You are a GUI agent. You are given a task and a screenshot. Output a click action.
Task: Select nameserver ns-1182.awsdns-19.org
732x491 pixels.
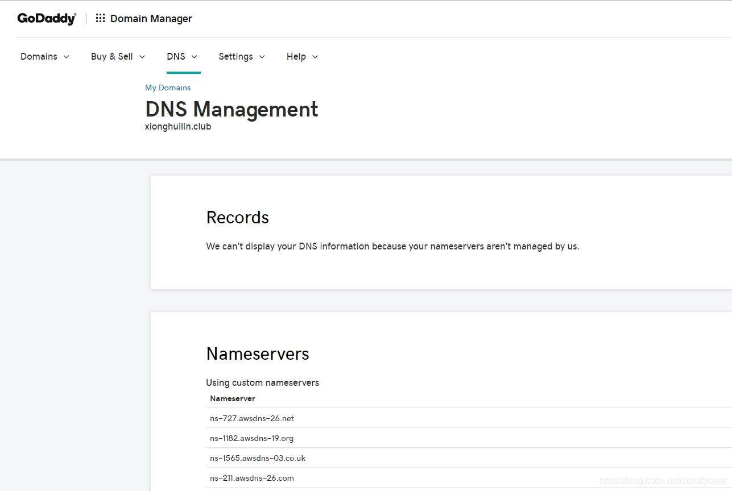pos(252,438)
